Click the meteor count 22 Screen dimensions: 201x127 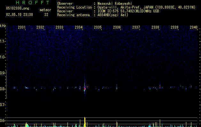[x=46, y=15]
